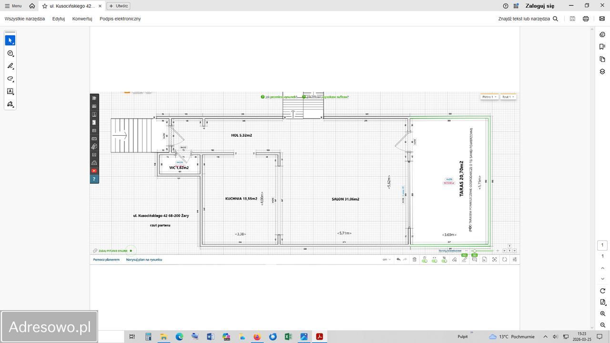The height and width of the screenshot is (343, 610).
Task: Print the document with the printer icon
Action: pyautogui.click(x=586, y=19)
